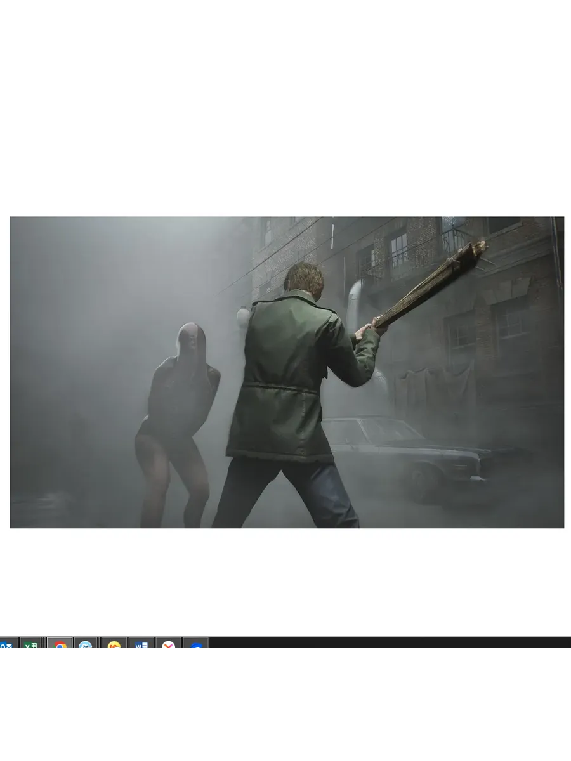The image size is (571, 761).
Task: Click the blue round icon after Yandex
Action: coord(197,645)
